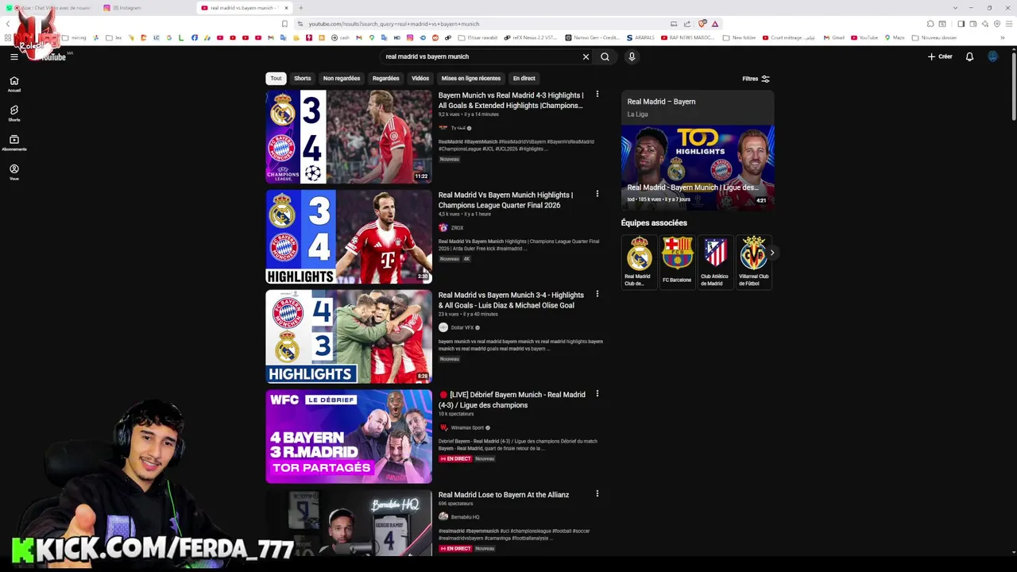Open Villarreal Club de Fútbol team card
Image resolution: width=1017 pixels, height=572 pixels.
click(x=753, y=262)
